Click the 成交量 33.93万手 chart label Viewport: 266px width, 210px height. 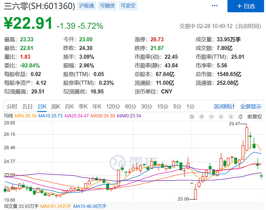pyautogui.click(x=21, y=206)
